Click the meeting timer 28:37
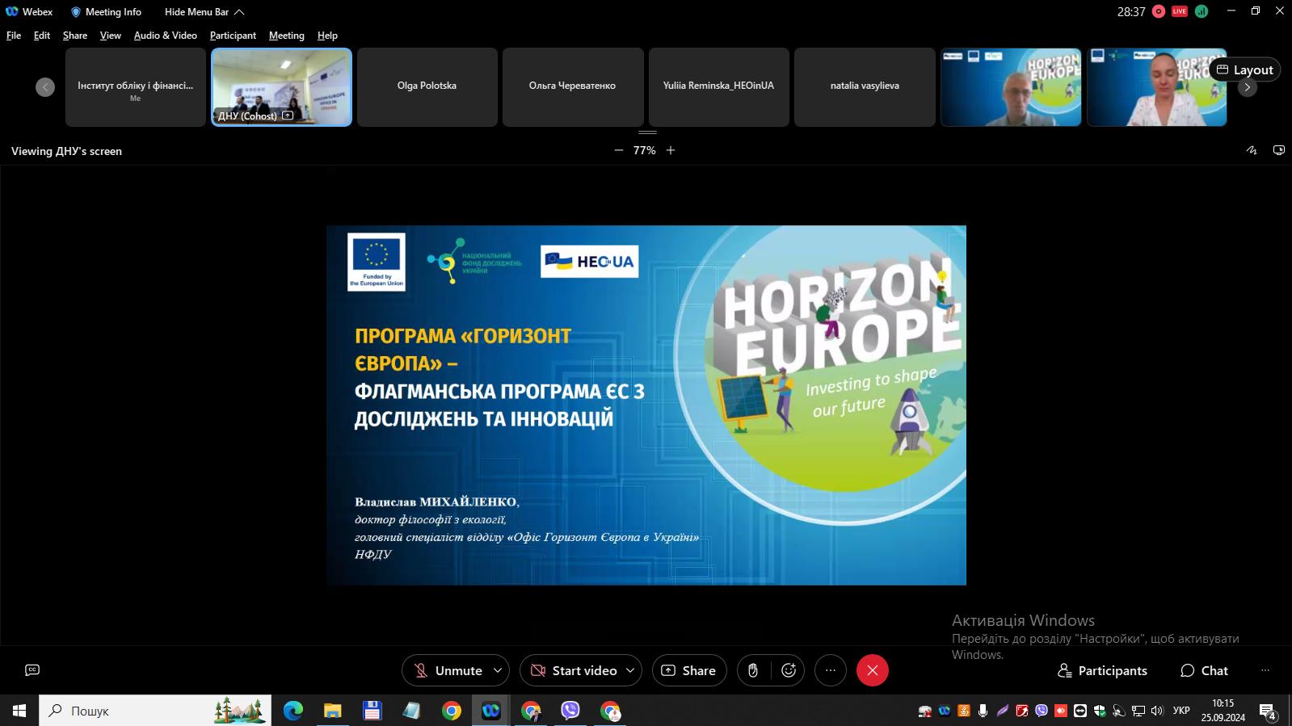1292x726 pixels. [1131, 11]
